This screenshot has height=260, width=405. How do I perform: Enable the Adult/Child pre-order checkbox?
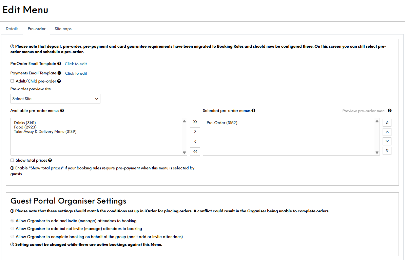(x=12, y=81)
